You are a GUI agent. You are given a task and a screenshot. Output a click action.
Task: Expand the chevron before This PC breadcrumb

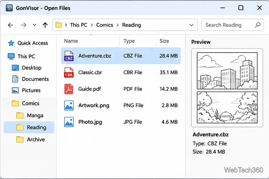[66, 25]
